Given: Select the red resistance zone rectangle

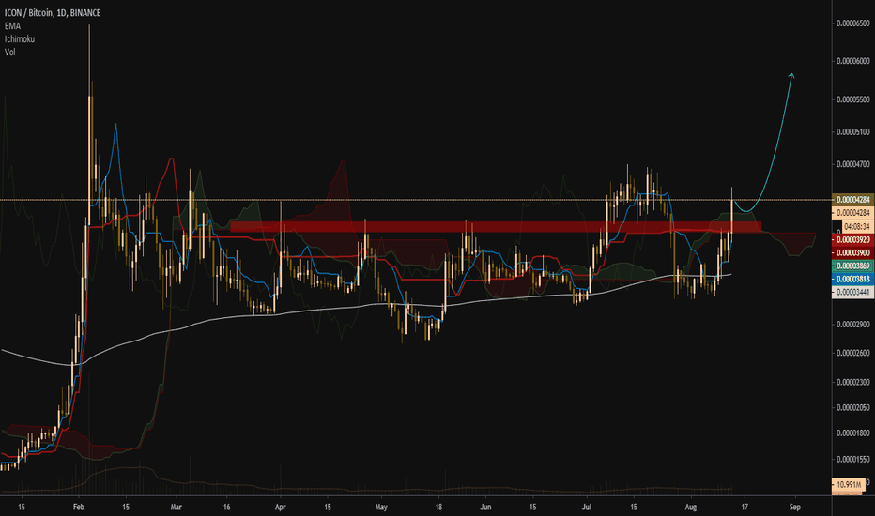Looking at the screenshot, I should coord(496,227).
